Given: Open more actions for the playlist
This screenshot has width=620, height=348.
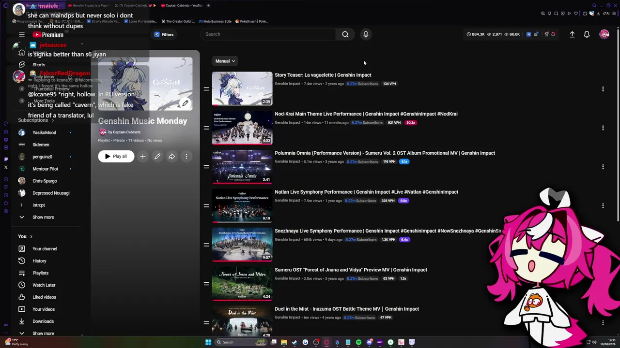Looking at the screenshot, I should (186, 157).
